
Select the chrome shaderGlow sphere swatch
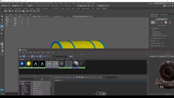75,65
